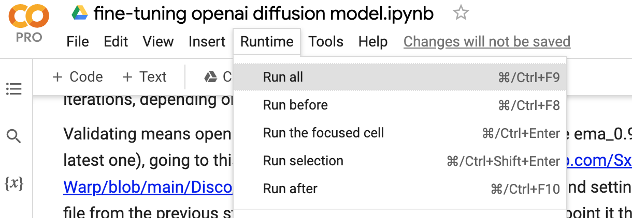Select Run the focused cell

(x=400, y=133)
